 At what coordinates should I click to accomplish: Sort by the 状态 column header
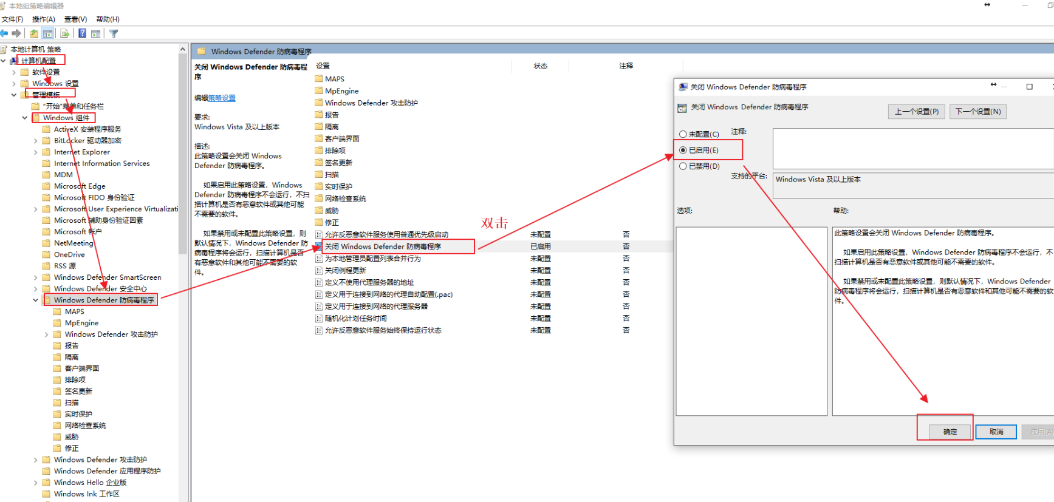click(541, 66)
